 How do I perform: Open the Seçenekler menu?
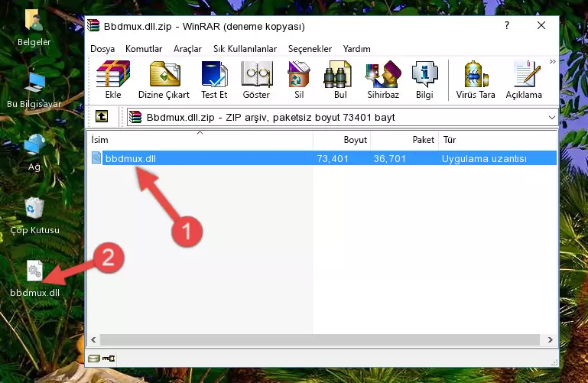coord(310,49)
